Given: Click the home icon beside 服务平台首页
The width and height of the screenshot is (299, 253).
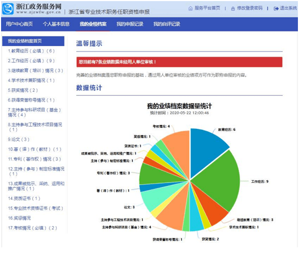Looking at the screenshot, I should click(x=191, y=9).
